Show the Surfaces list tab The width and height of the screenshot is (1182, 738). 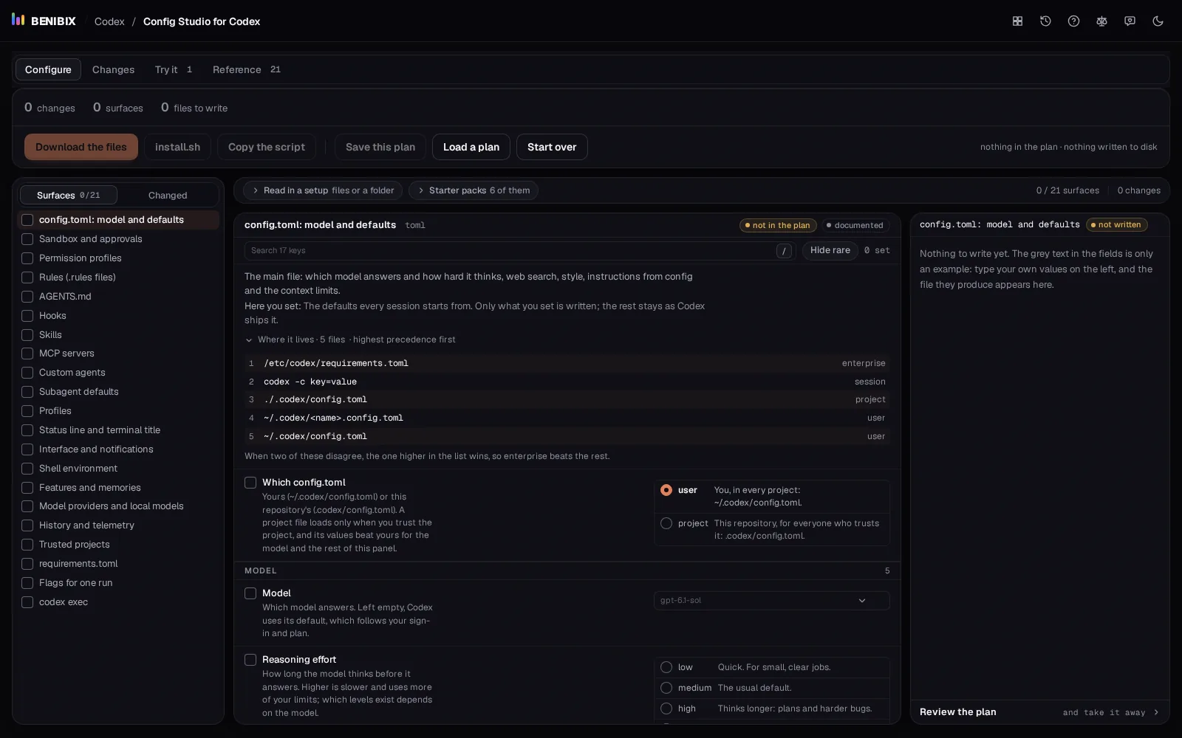(68, 195)
